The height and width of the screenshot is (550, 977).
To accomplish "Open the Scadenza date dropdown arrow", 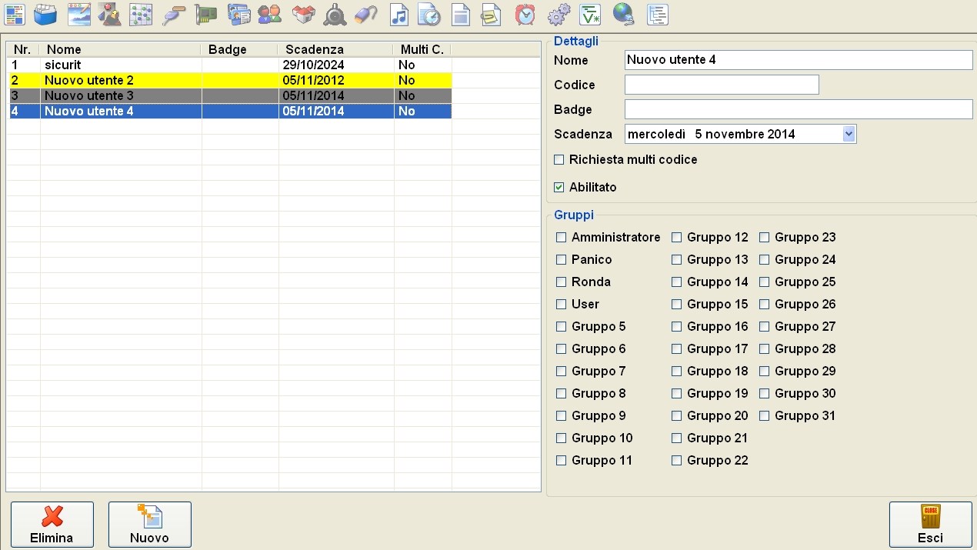I will pyautogui.click(x=849, y=134).
